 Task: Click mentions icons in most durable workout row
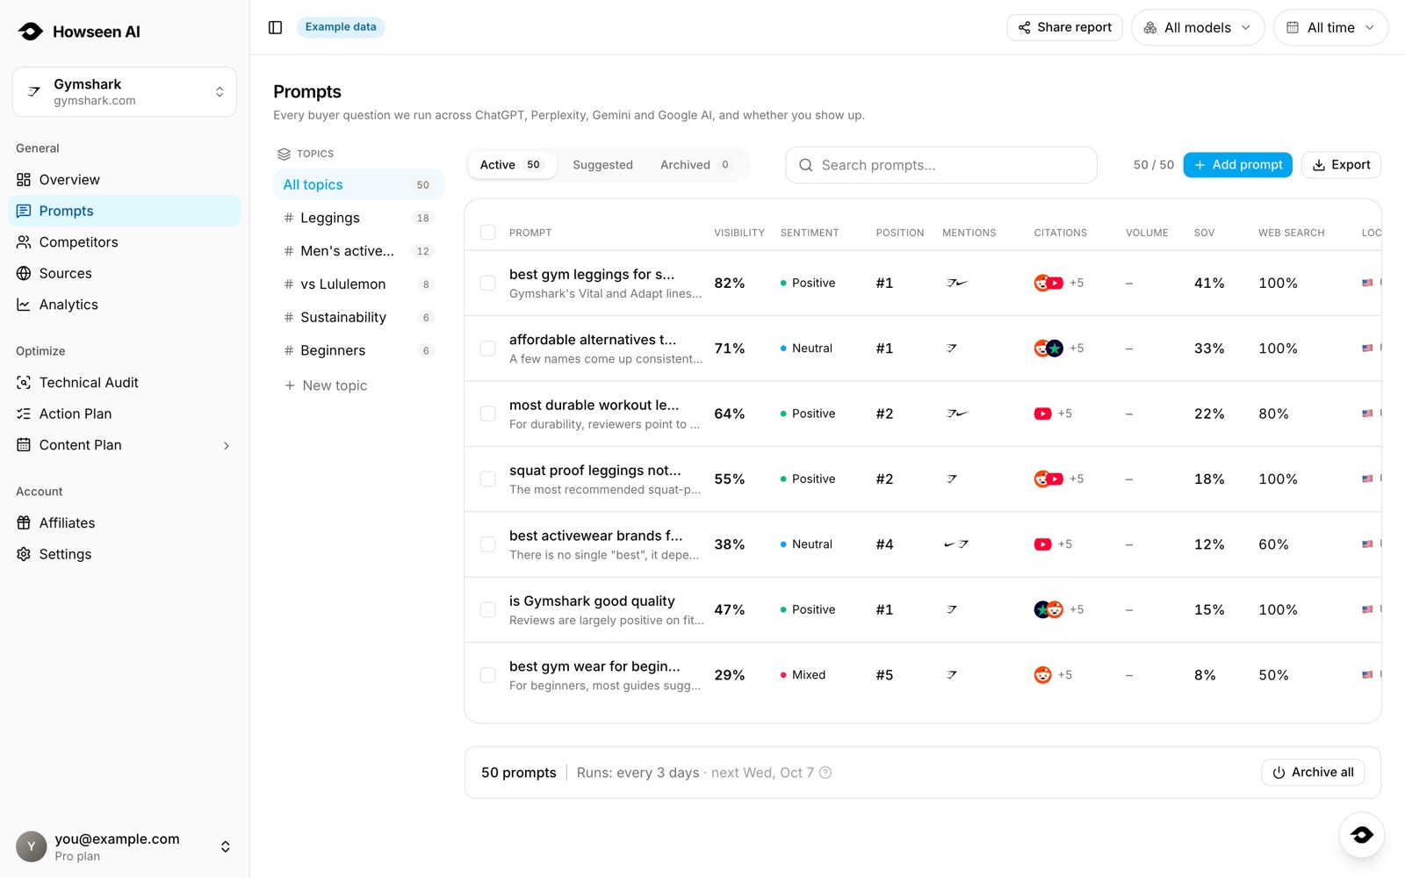click(956, 414)
